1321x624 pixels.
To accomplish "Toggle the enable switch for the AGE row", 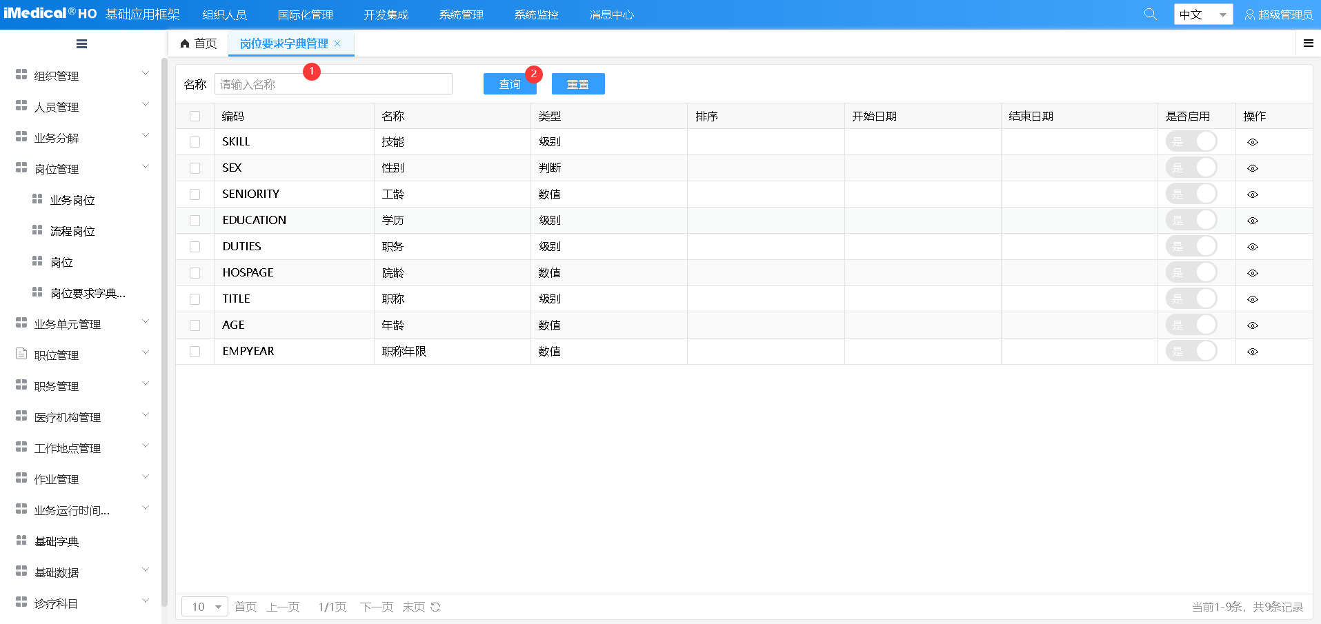I will [x=1191, y=324].
